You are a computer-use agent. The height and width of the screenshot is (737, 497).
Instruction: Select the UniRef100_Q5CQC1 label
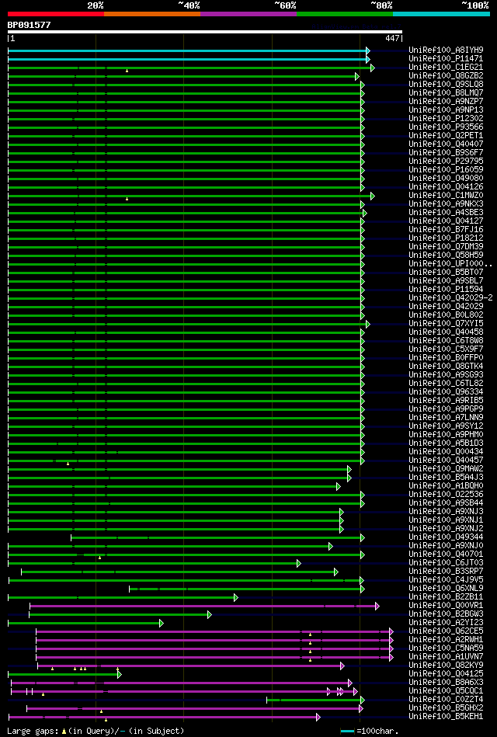[447, 691]
